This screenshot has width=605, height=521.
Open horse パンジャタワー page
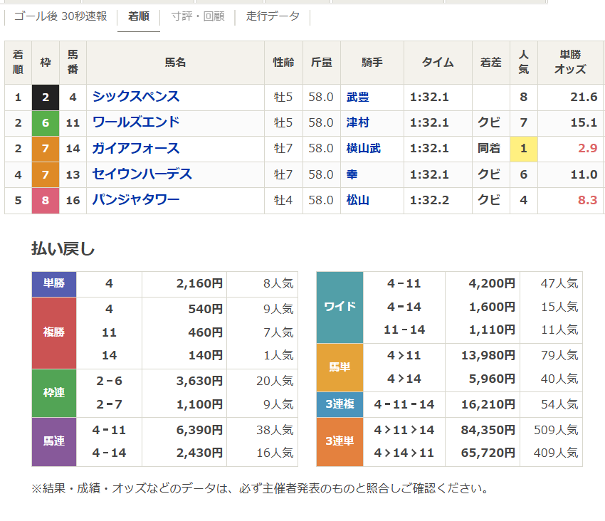[x=136, y=200]
